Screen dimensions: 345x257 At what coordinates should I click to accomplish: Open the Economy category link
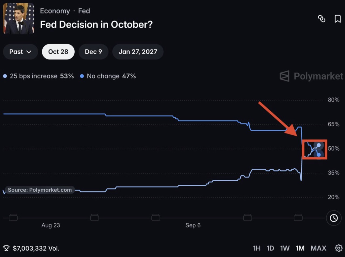tap(55, 11)
